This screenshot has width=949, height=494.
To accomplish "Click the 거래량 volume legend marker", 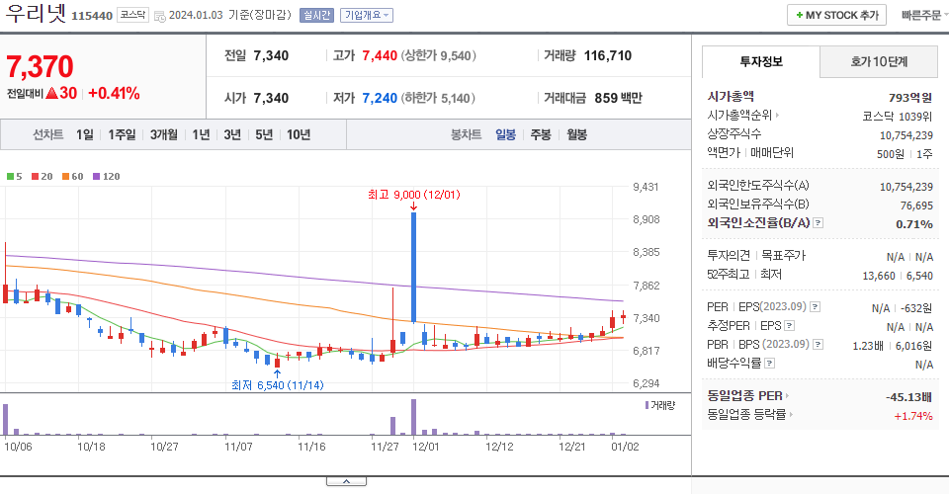I will pos(647,405).
